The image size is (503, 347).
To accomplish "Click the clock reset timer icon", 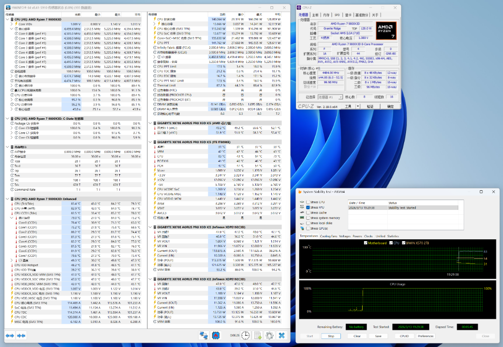I will coord(245,335).
